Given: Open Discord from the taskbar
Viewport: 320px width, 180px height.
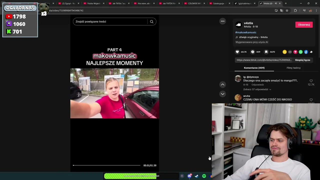Looking at the screenshot, I should [x=189, y=176].
